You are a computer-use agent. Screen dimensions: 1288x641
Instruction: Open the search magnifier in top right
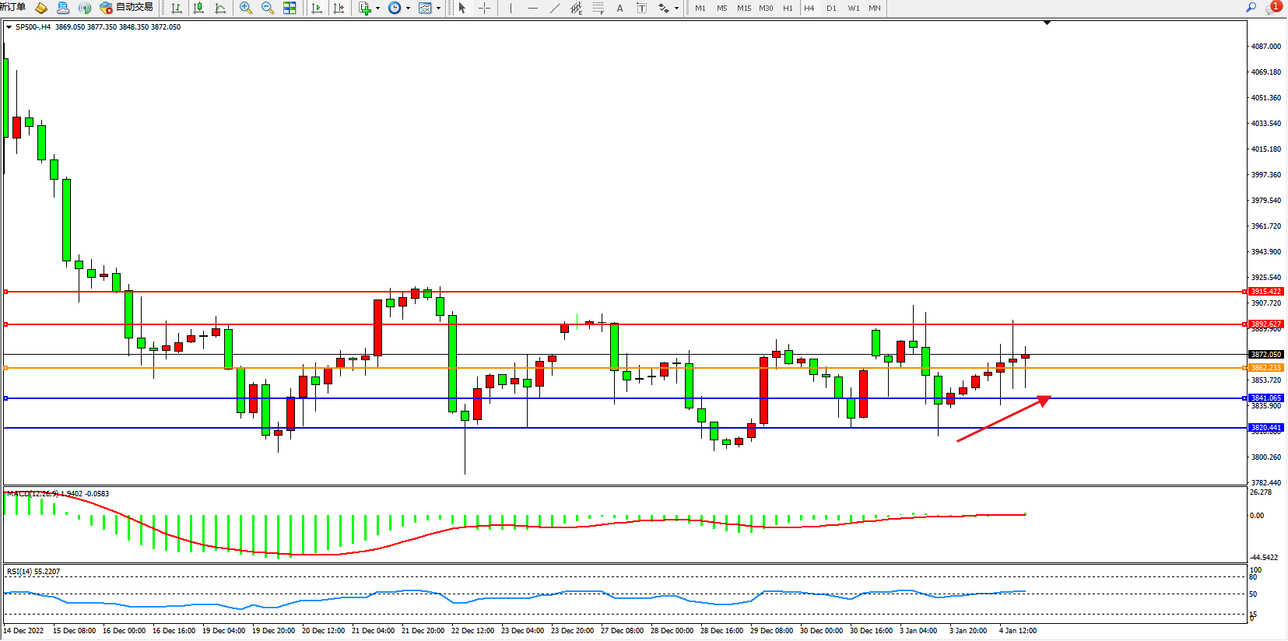pyautogui.click(x=1251, y=8)
